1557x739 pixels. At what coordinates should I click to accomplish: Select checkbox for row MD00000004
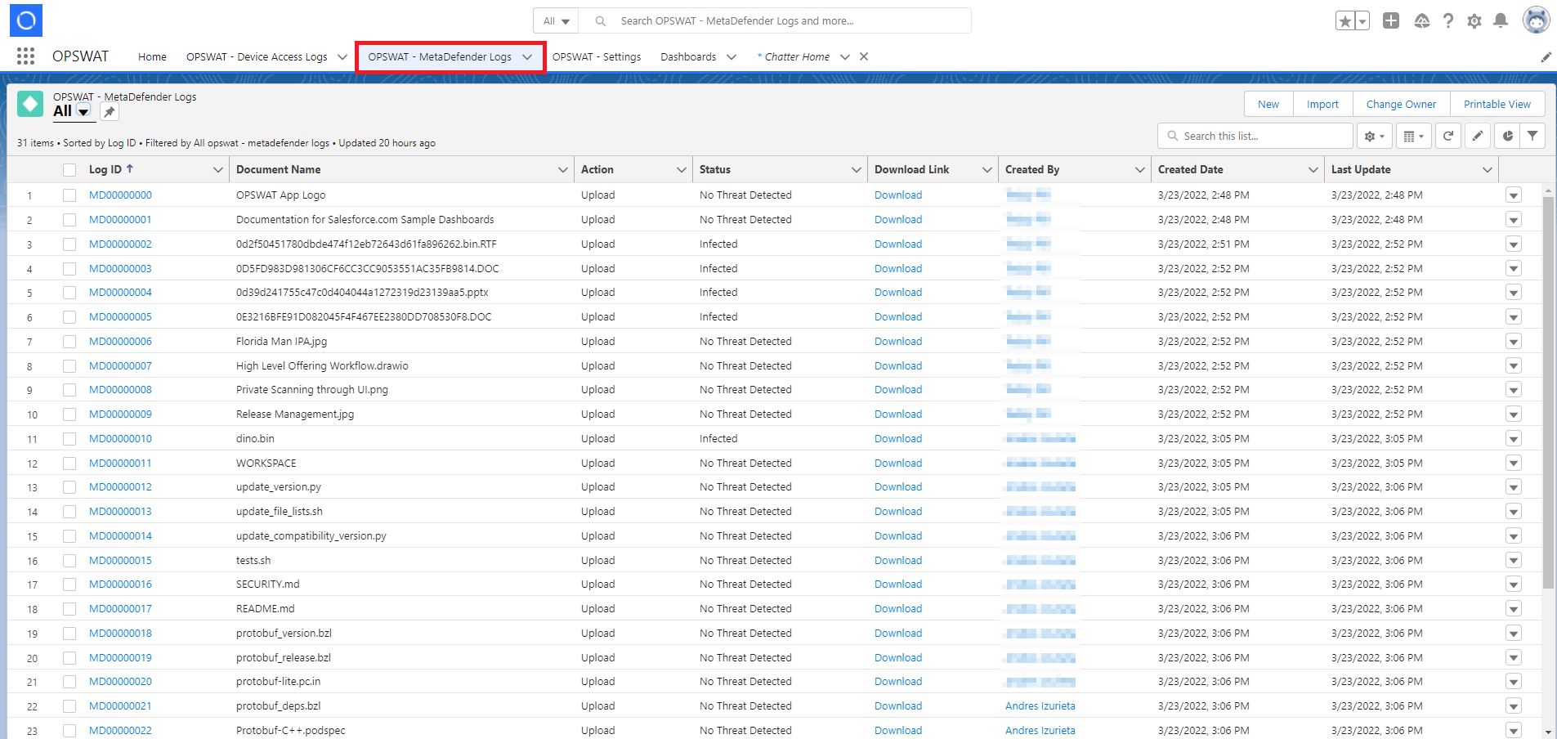point(69,293)
